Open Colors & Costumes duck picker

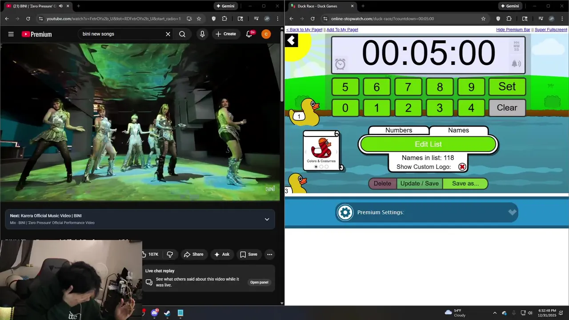(x=321, y=151)
